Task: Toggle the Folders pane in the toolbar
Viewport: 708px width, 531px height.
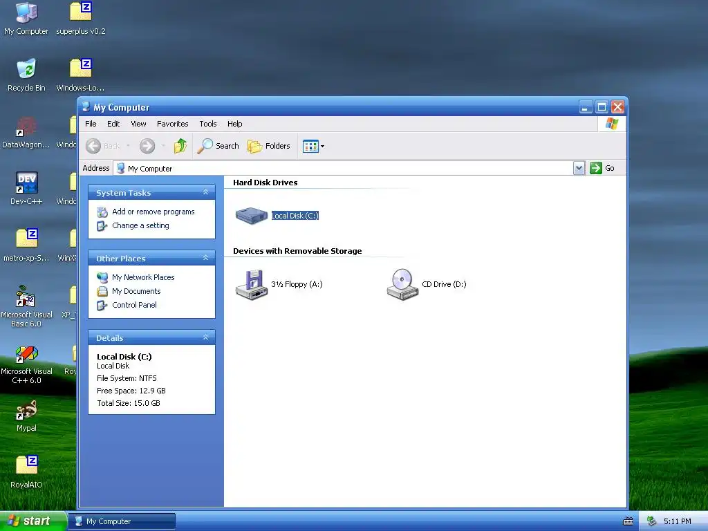Action: pos(269,146)
